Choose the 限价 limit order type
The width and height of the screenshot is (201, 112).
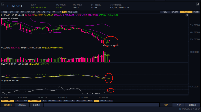[166, 105]
